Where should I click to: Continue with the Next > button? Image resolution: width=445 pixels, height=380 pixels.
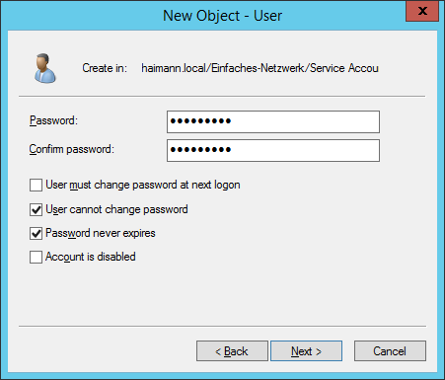(x=306, y=351)
